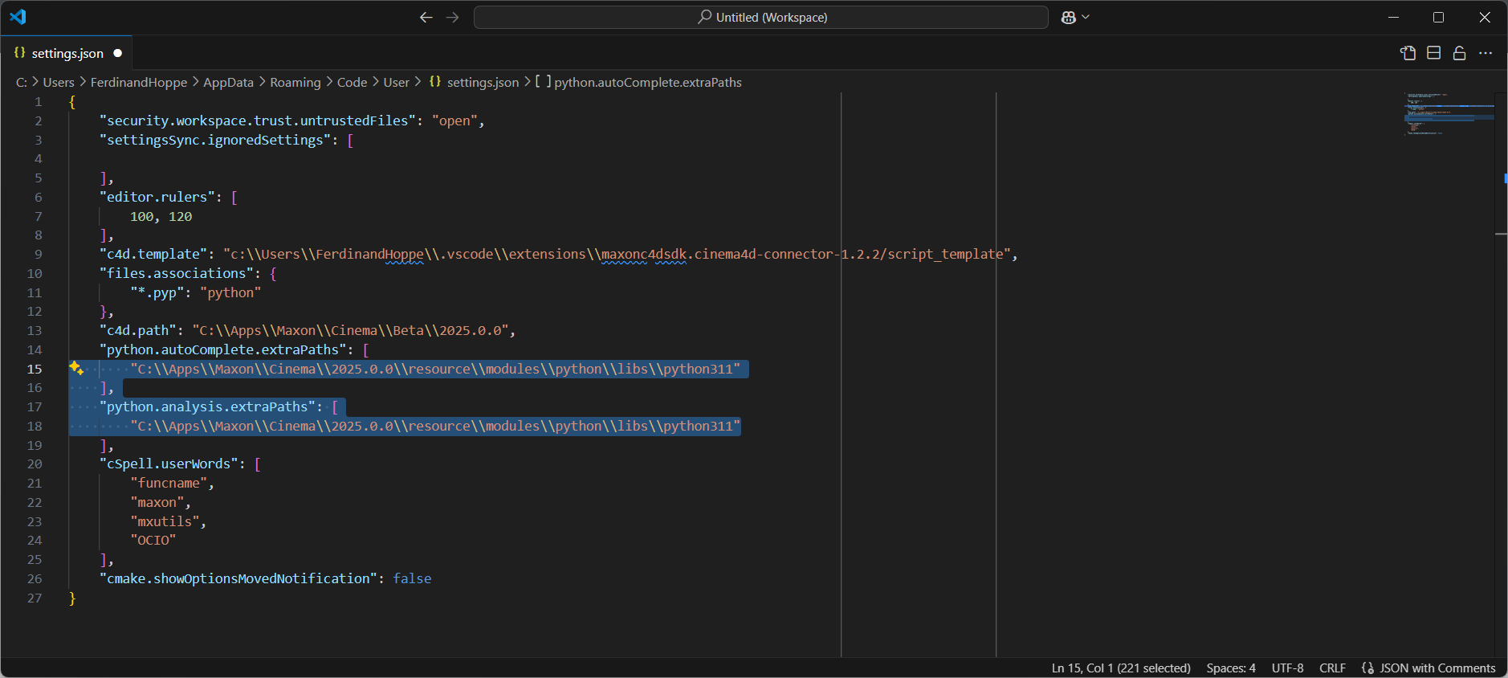
Task: Click line number 20 in the gutter
Action: [x=35, y=464]
